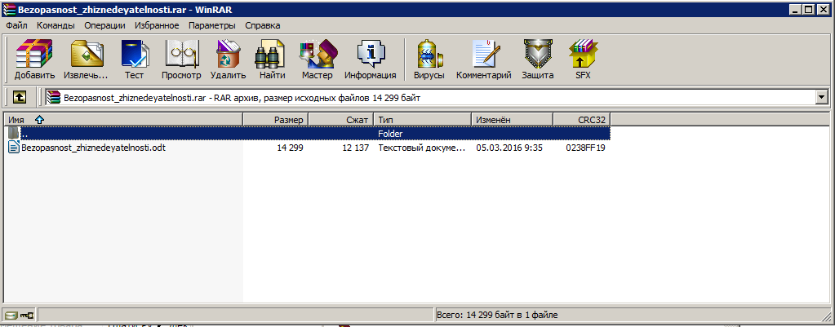Sort by the CRC32 column header
This screenshot has width=835, height=327.
[581, 120]
